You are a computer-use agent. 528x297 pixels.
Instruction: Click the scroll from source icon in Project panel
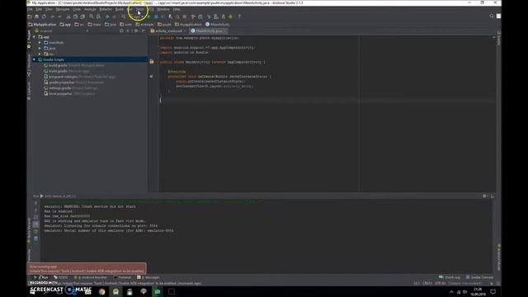click(x=121, y=31)
